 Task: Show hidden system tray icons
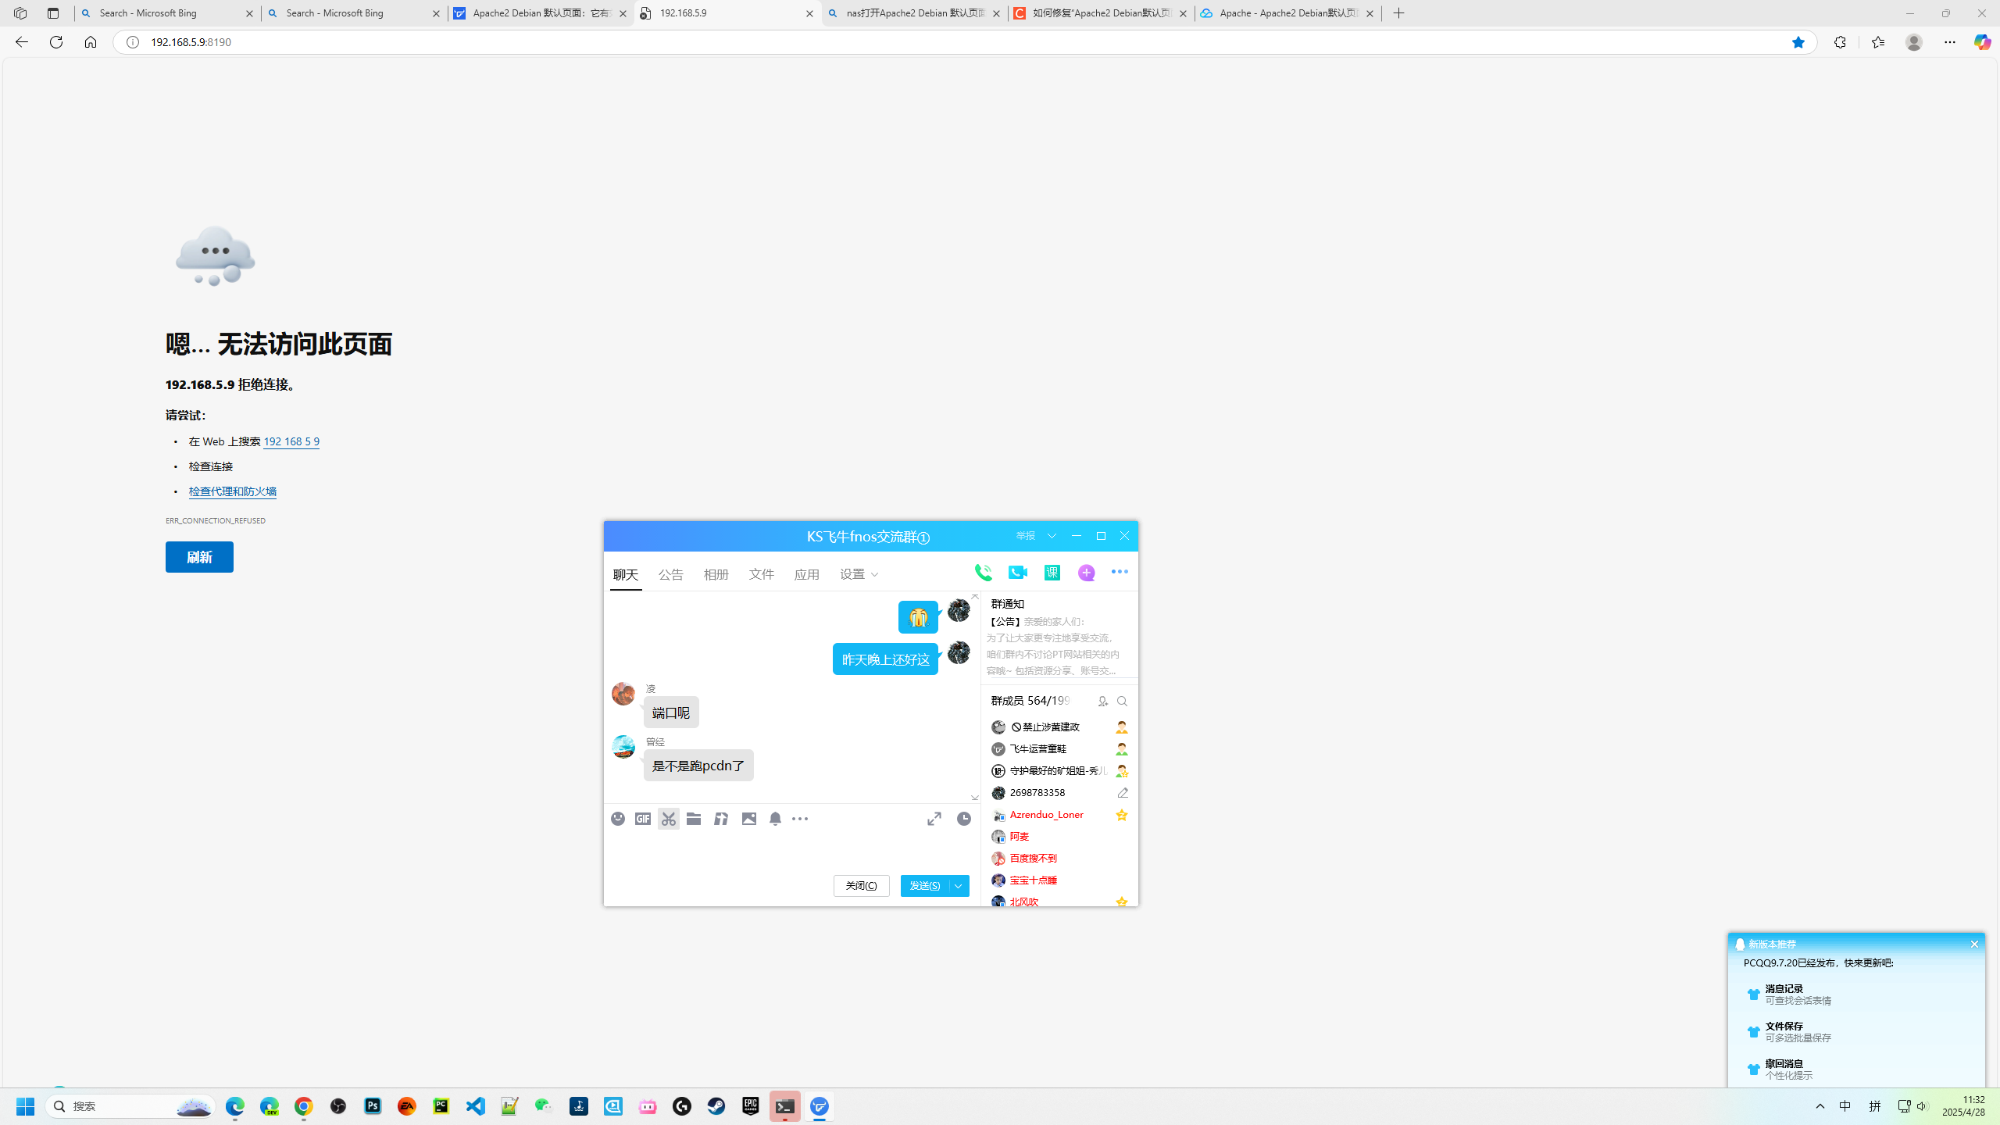[1820, 1106]
